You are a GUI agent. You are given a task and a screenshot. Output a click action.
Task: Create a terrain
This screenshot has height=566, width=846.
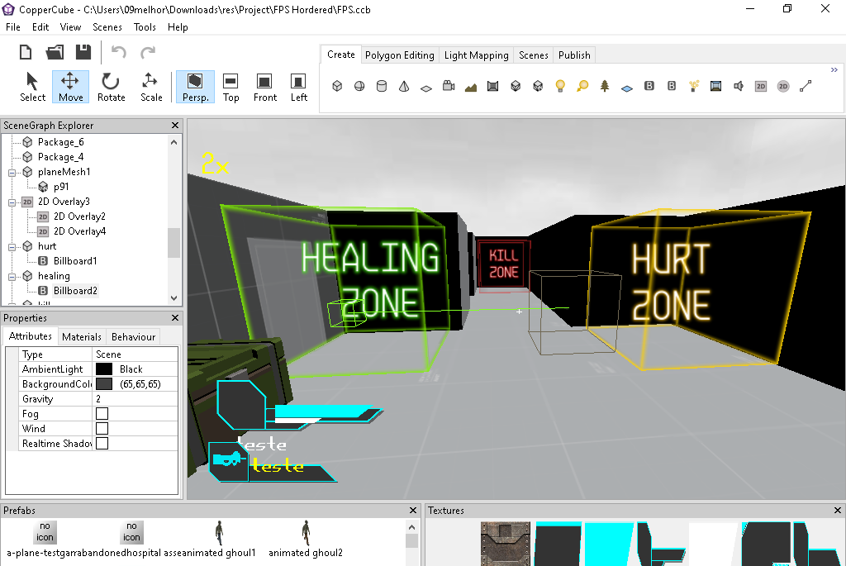click(470, 86)
